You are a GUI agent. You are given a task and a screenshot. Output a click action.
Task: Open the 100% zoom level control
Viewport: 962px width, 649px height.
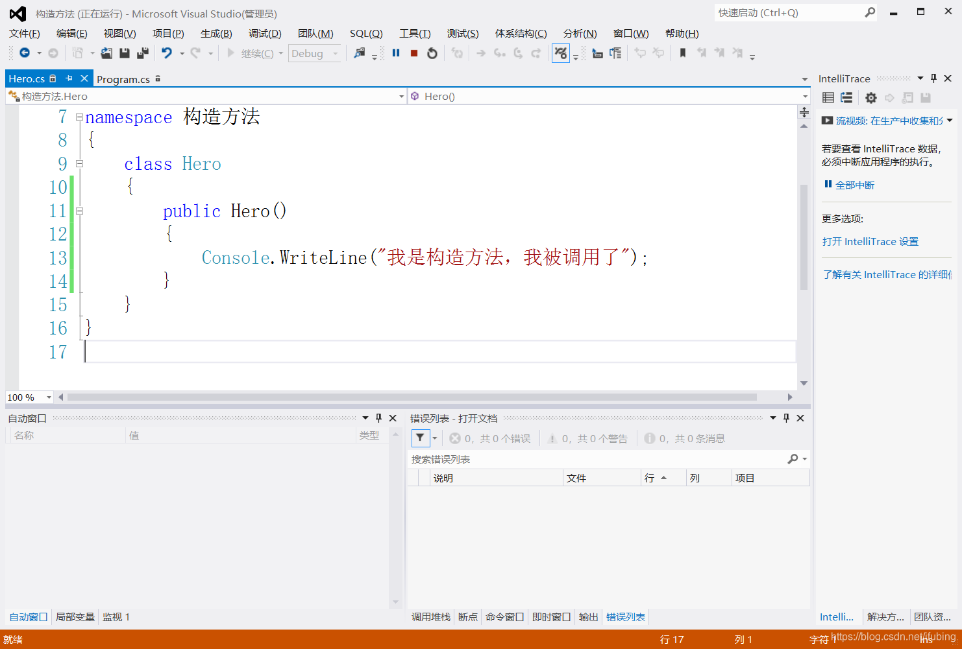point(29,397)
